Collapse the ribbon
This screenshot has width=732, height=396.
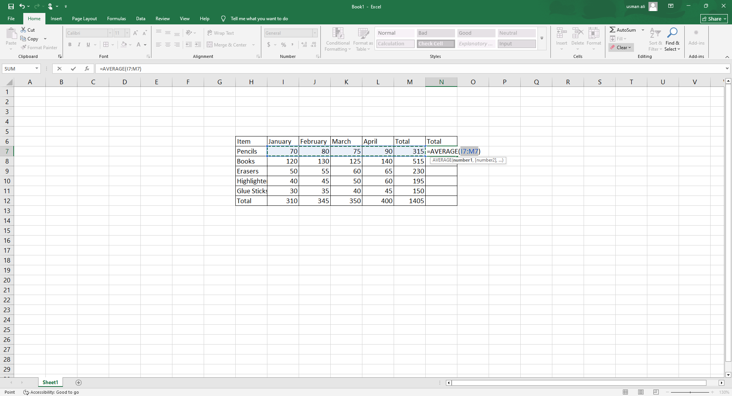pyautogui.click(x=727, y=57)
